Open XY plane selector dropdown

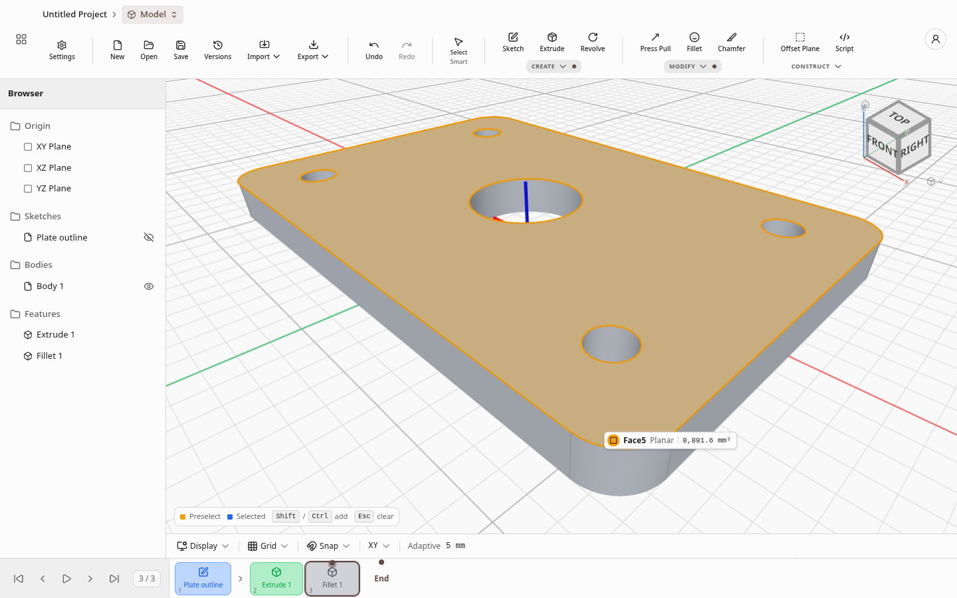point(379,546)
